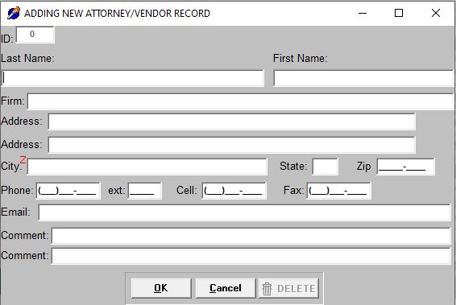Click the State input box

pos(325,167)
